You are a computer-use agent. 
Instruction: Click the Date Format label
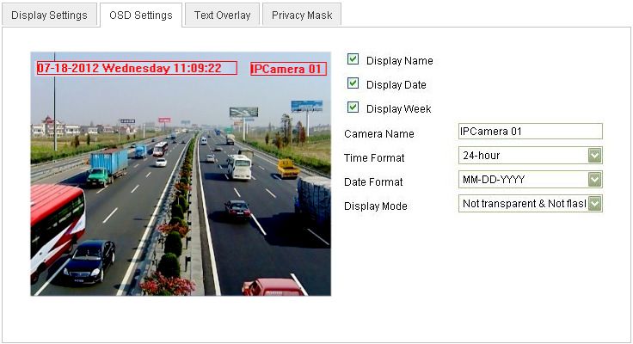[x=373, y=182]
